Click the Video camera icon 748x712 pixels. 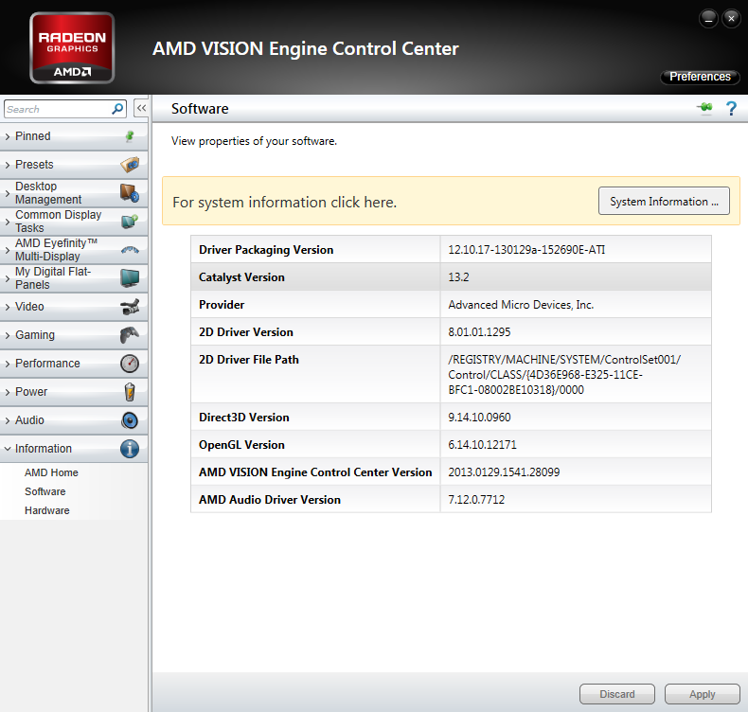click(130, 307)
